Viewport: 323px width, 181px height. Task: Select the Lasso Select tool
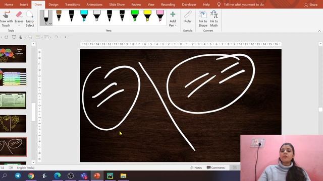[30, 19]
